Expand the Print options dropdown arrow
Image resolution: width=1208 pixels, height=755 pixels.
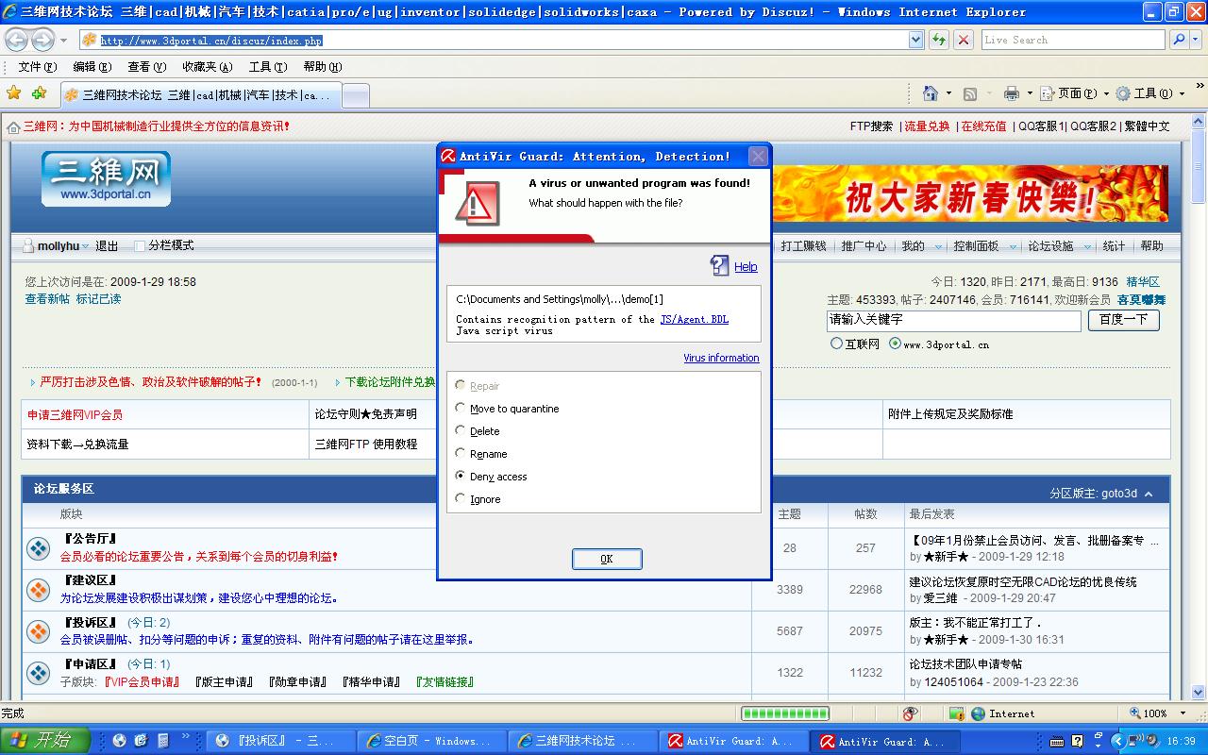pyautogui.click(x=1030, y=93)
